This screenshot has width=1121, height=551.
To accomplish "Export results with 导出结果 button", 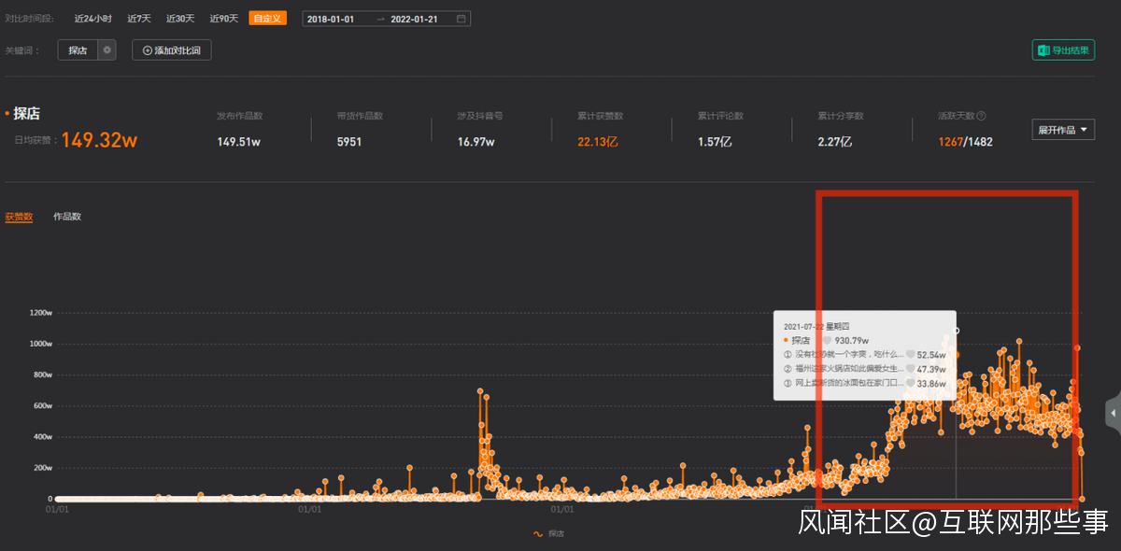I will (x=1063, y=50).
